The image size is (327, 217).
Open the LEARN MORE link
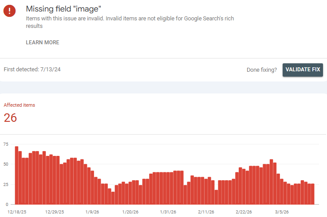pyautogui.click(x=43, y=43)
